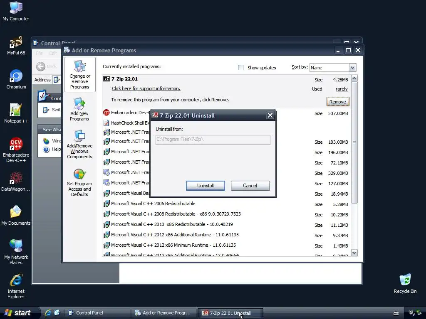Open Set Program Access and Defaults

79,183
